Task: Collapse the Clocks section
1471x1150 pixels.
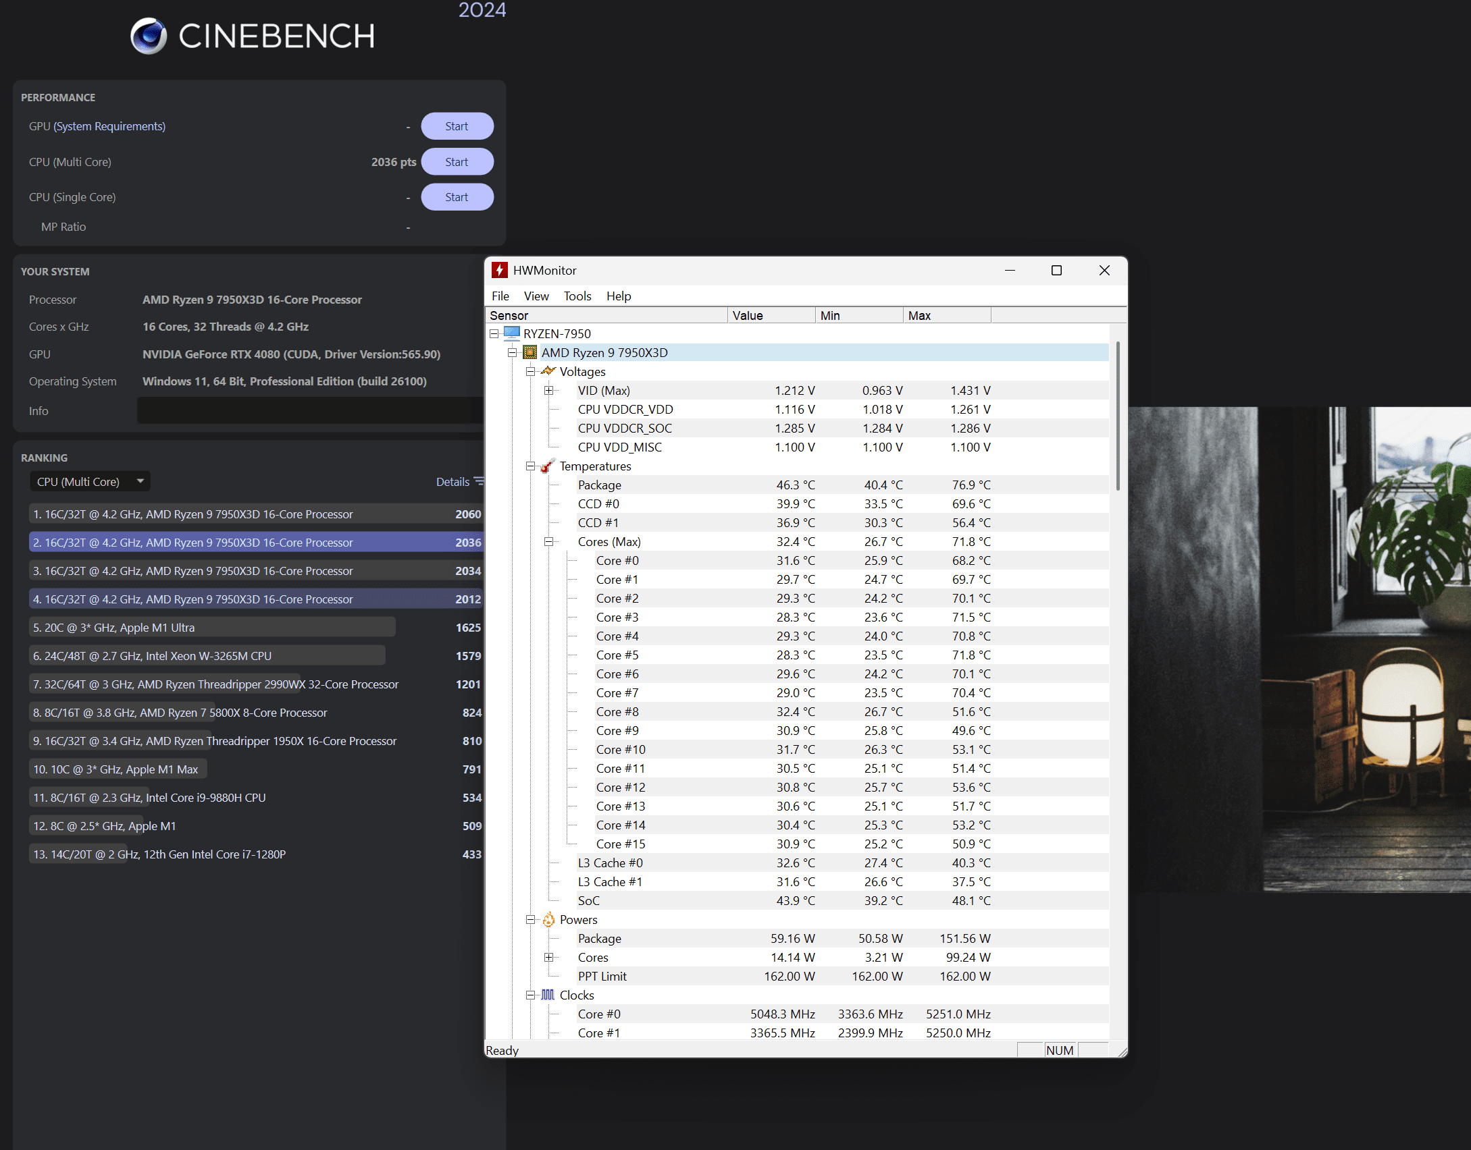Action: coord(530,995)
